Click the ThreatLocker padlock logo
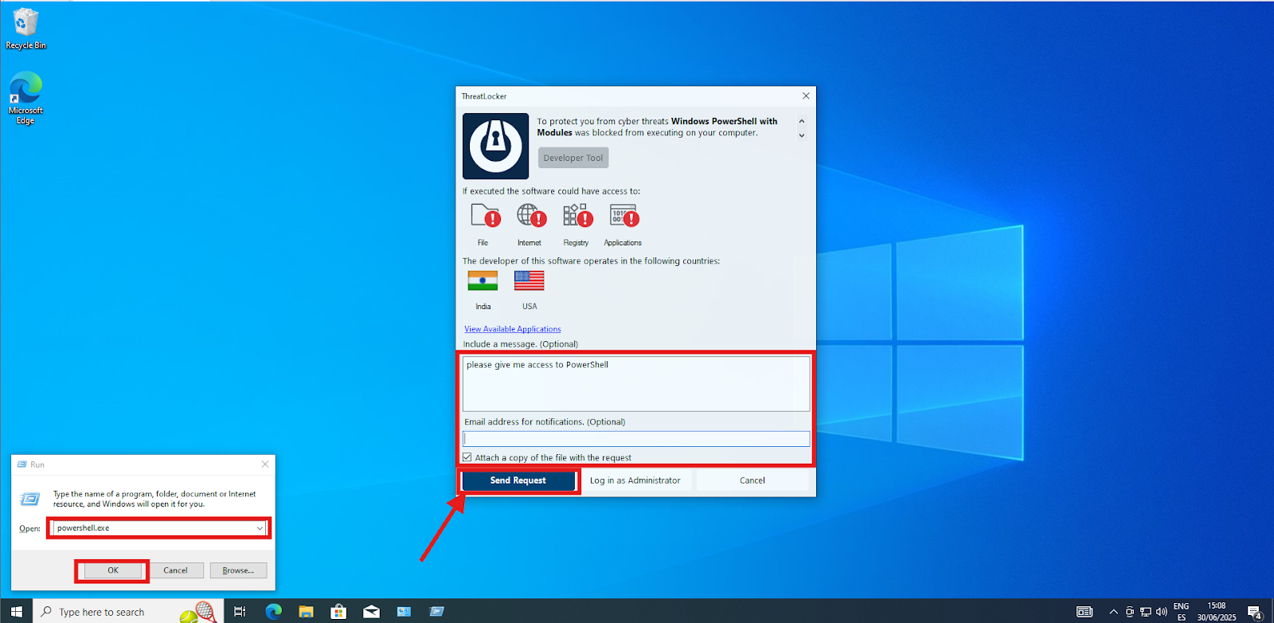Image resolution: width=1274 pixels, height=623 pixels. coord(495,146)
